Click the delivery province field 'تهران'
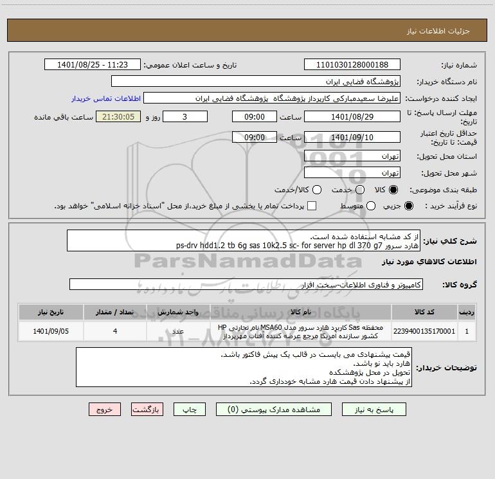This screenshot has height=479, width=495. click(352, 156)
